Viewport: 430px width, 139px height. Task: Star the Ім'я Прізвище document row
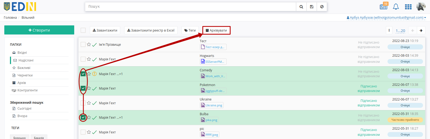click(x=89, y=44)
